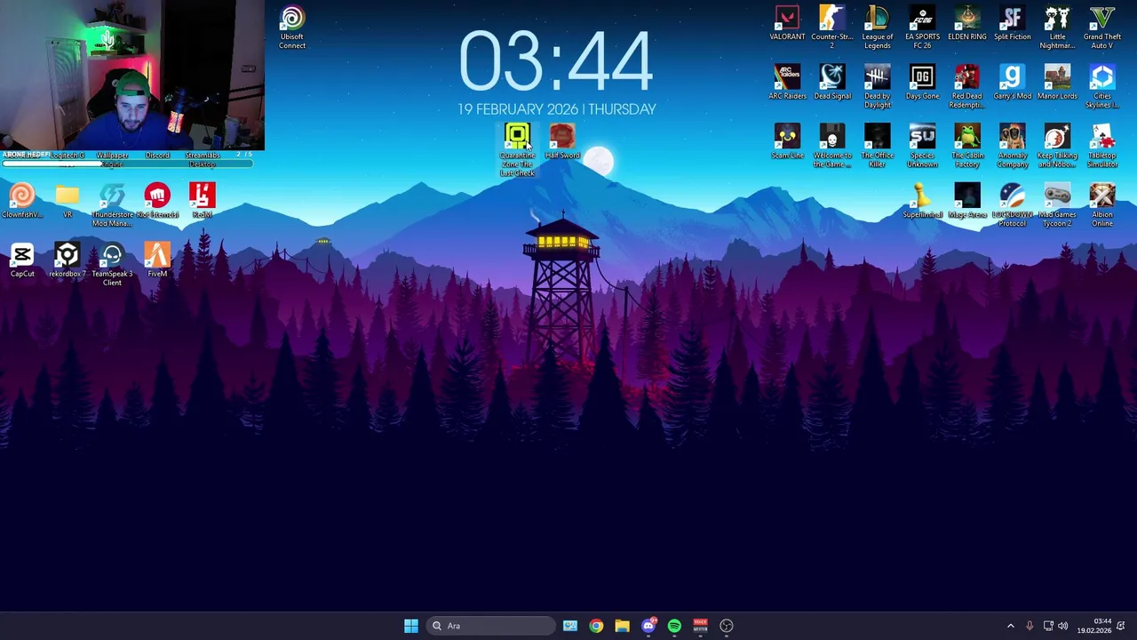Image resolution: width=1137 pixels, height=640 pixels.
Task: Select the Manor Lords shortcut
Action: point(1057,83)
